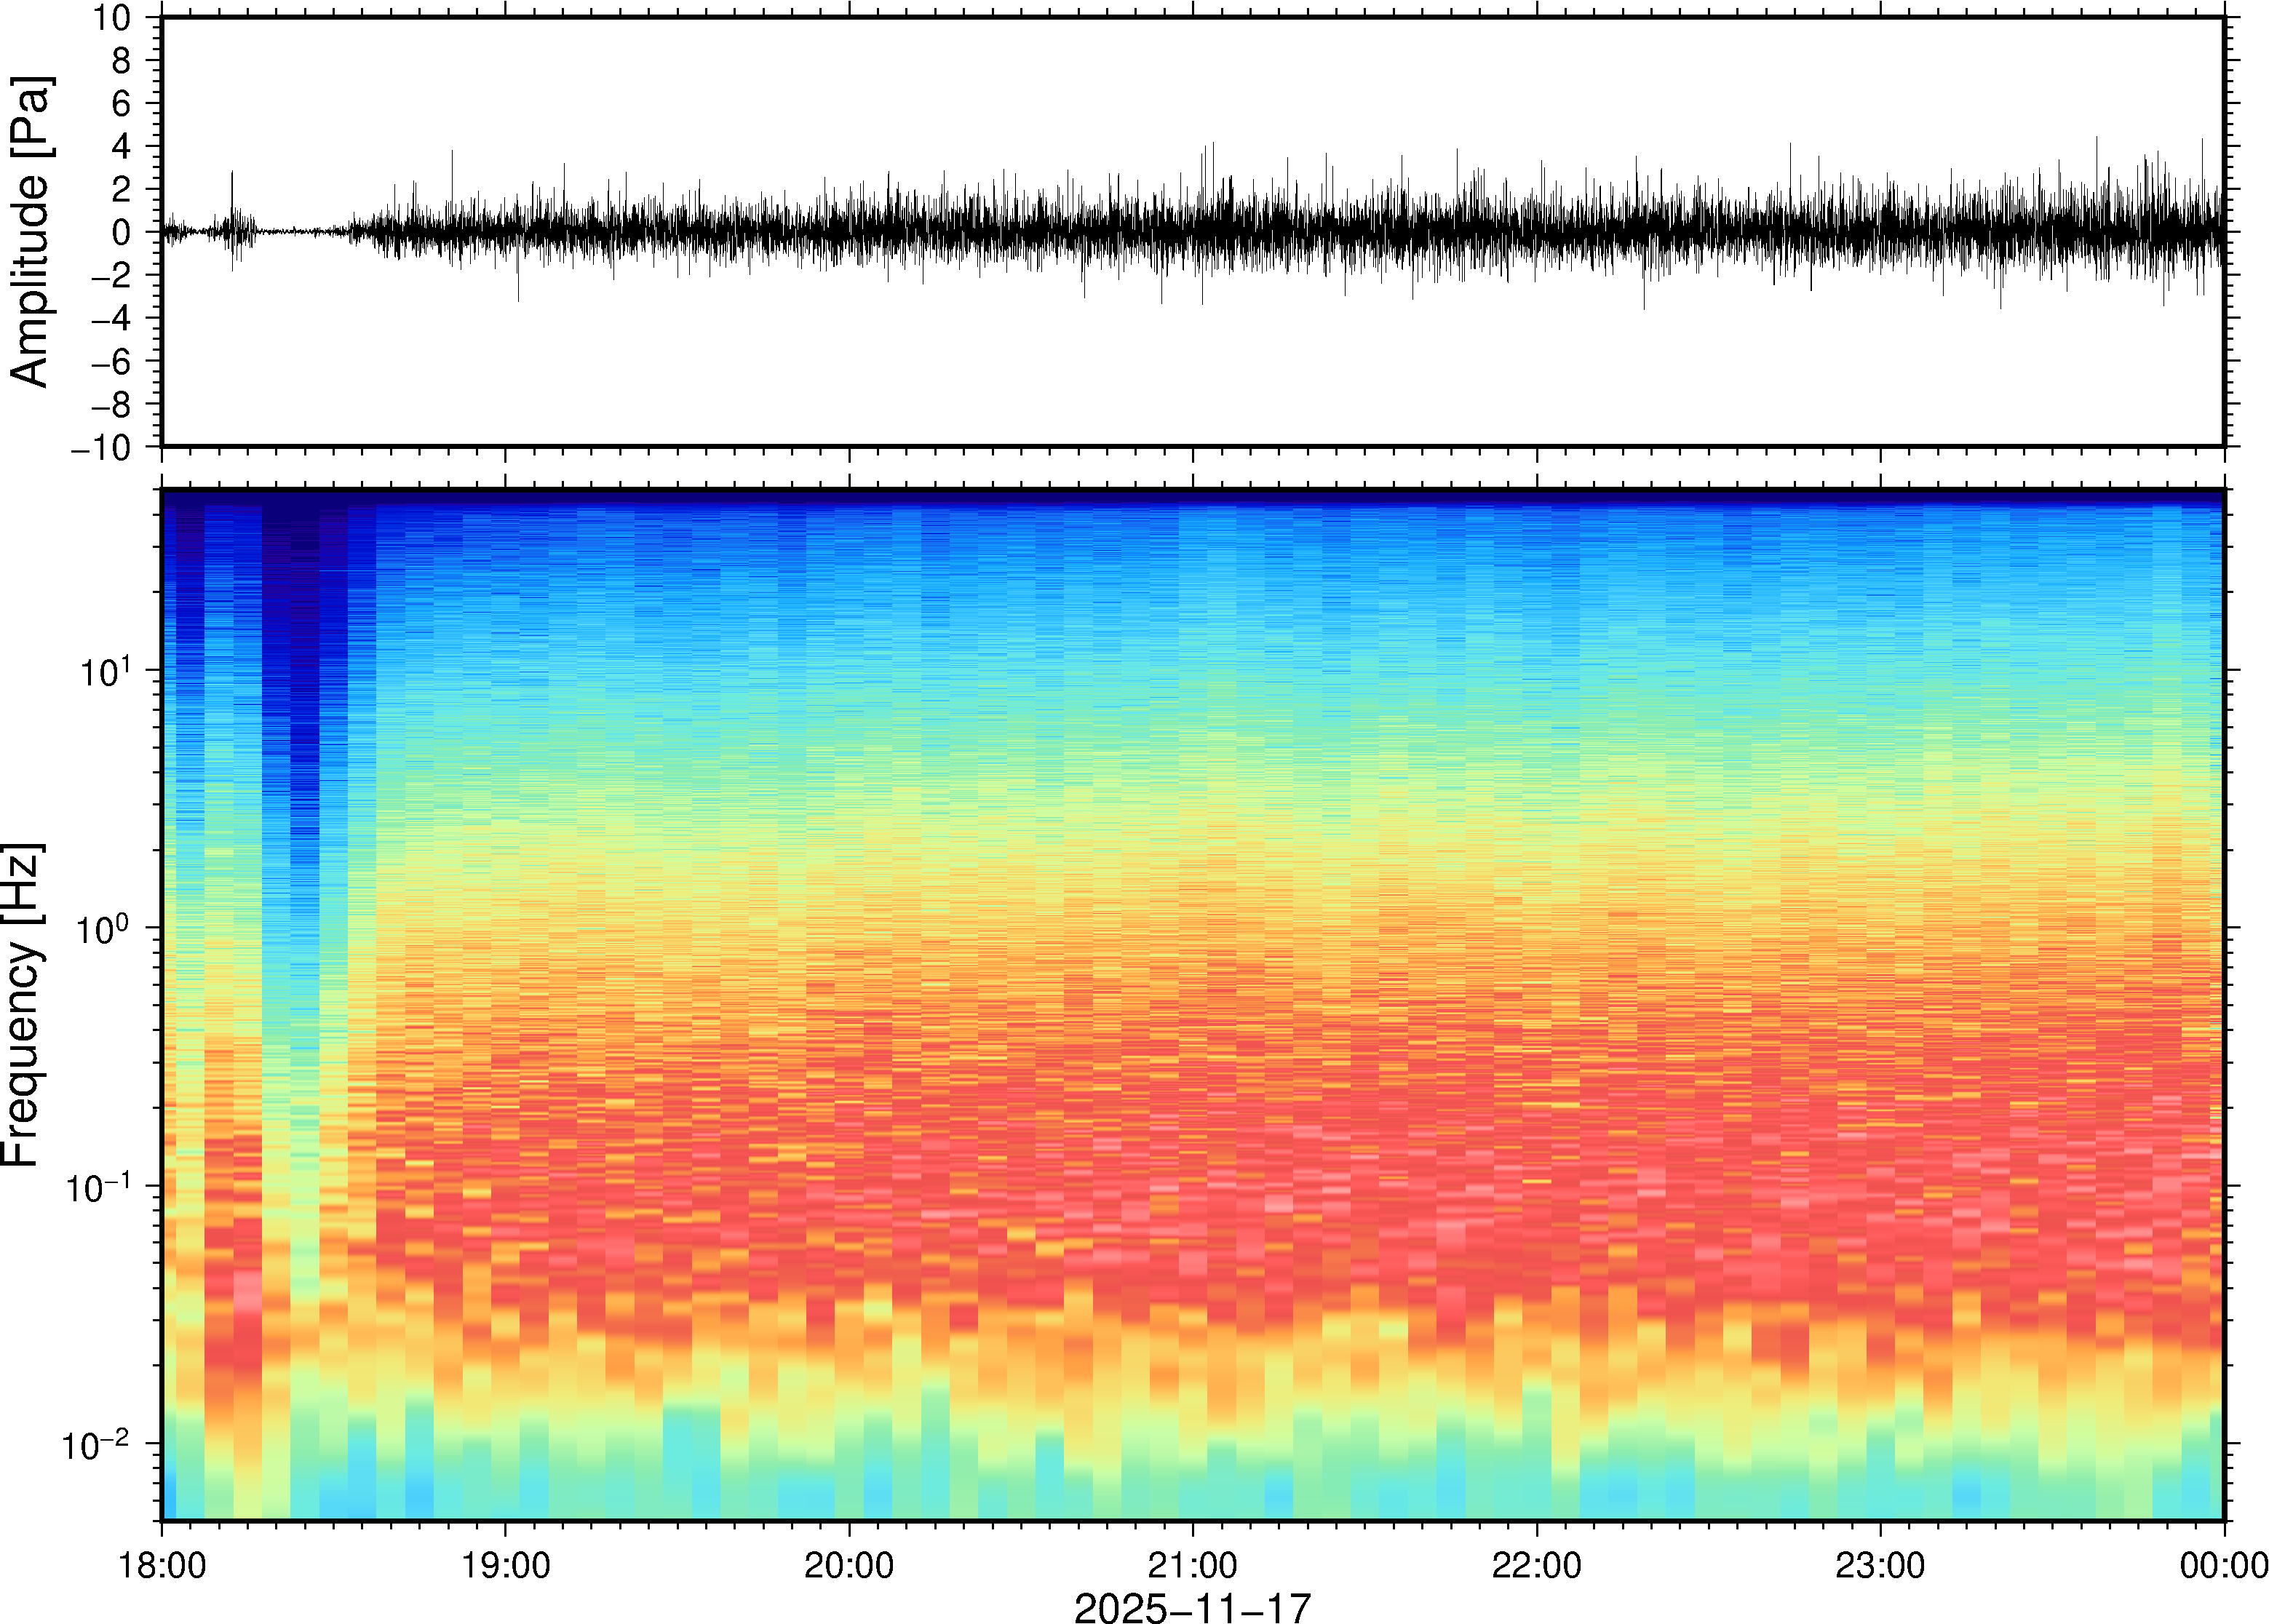Click the -4 amplitude tick label
Screen dimensions: 2269x1624
pyautogui.click(x=111, y=319)
